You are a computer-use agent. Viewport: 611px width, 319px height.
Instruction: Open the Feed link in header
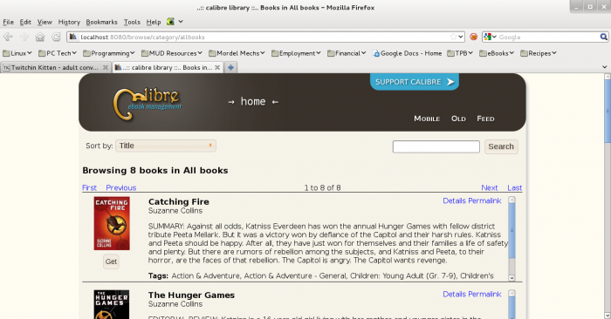pyautogui.click(x=485, y=119)
